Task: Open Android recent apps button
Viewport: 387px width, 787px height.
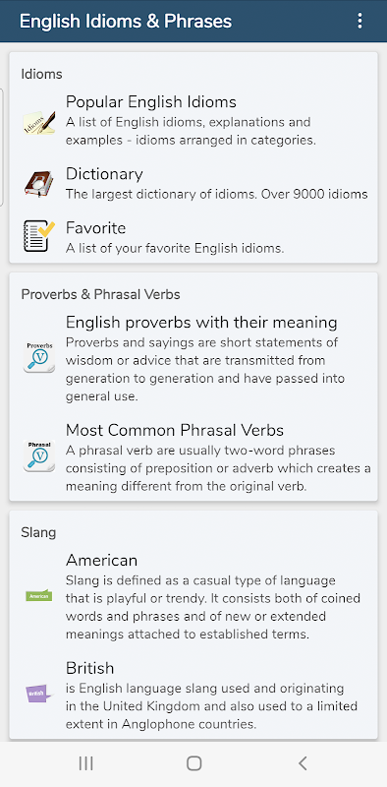Action: click(x=85, y=763)
